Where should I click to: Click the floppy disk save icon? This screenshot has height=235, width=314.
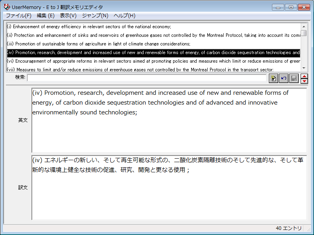tap(294, 78)
